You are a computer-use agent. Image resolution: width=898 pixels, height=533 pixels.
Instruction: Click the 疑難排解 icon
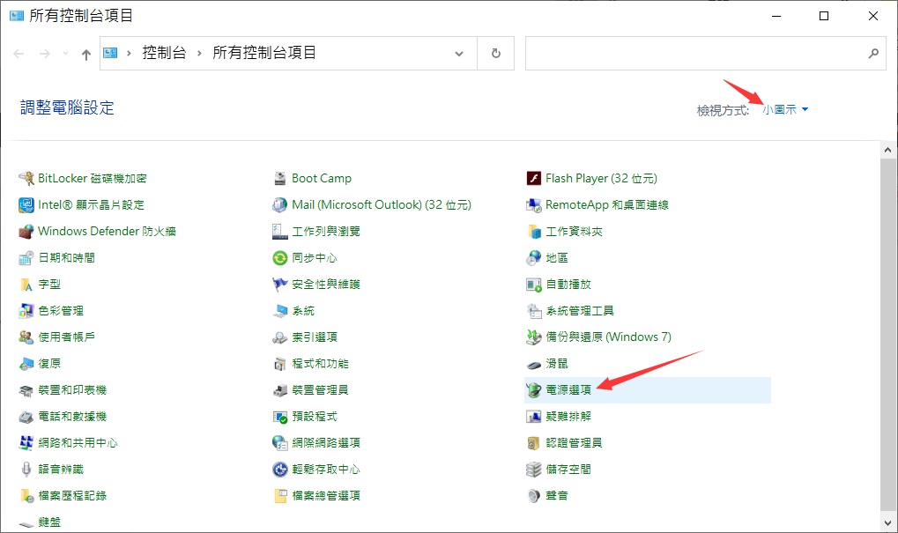[534, 416]
